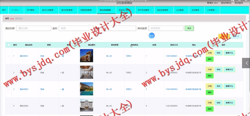Expand the 酒店信息管理 dropdown menu
The width and height of the screenshot is (250, 116).
(106, 10)
